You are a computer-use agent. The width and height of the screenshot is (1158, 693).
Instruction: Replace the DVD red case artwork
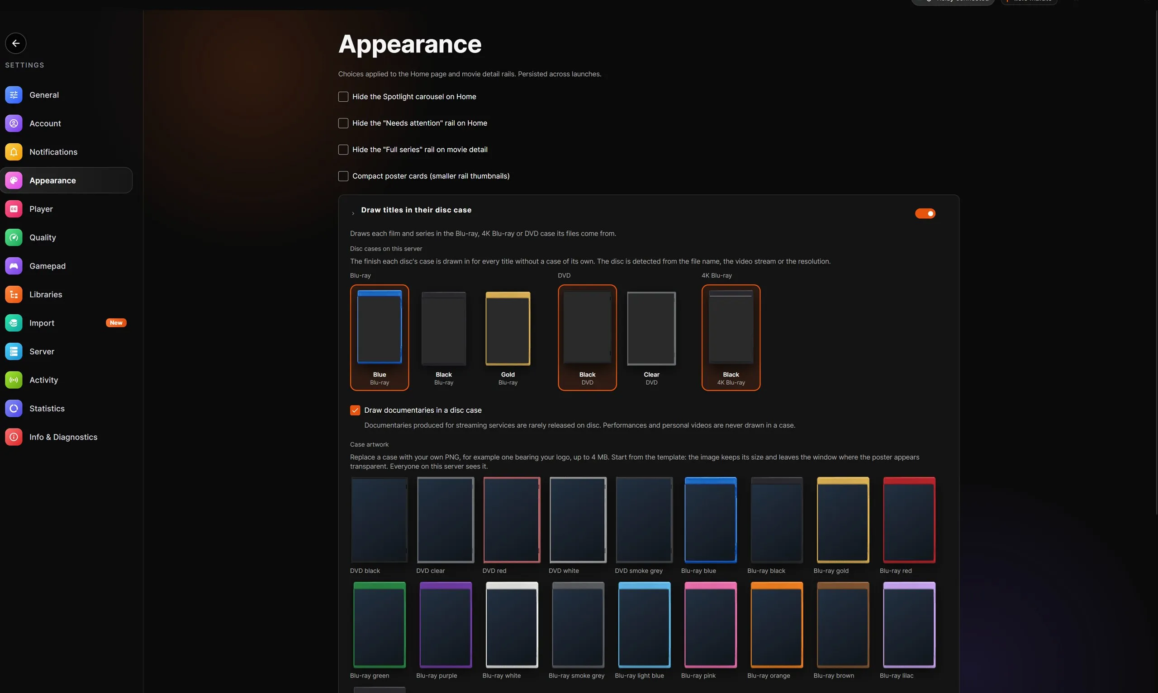pyautogui.click(x=512, y=520)
